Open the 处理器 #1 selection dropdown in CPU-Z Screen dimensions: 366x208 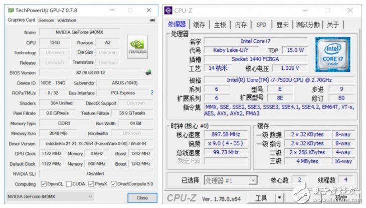(x=231, y=180)
